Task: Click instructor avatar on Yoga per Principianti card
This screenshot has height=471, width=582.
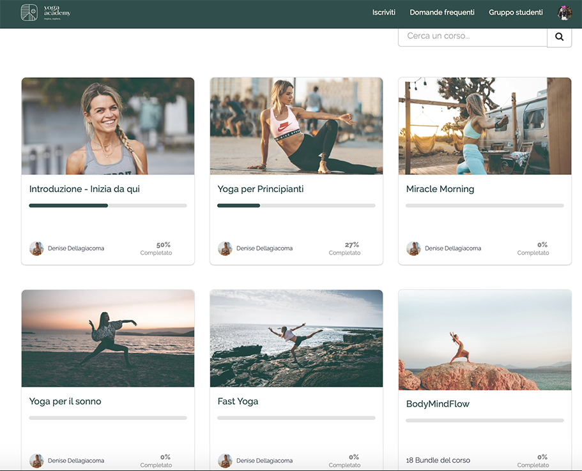Action: point(225,248)
